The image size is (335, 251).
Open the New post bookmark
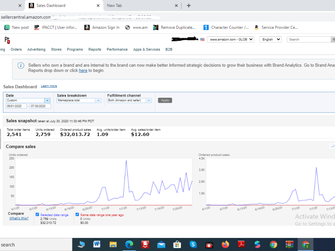click(16, 27)
